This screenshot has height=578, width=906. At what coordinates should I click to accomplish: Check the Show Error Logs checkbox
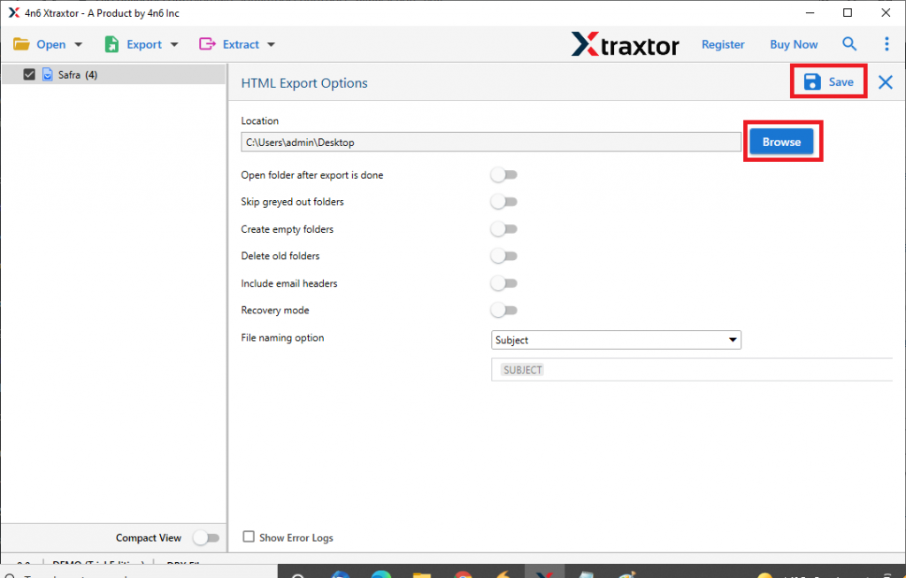click(249, 537)
